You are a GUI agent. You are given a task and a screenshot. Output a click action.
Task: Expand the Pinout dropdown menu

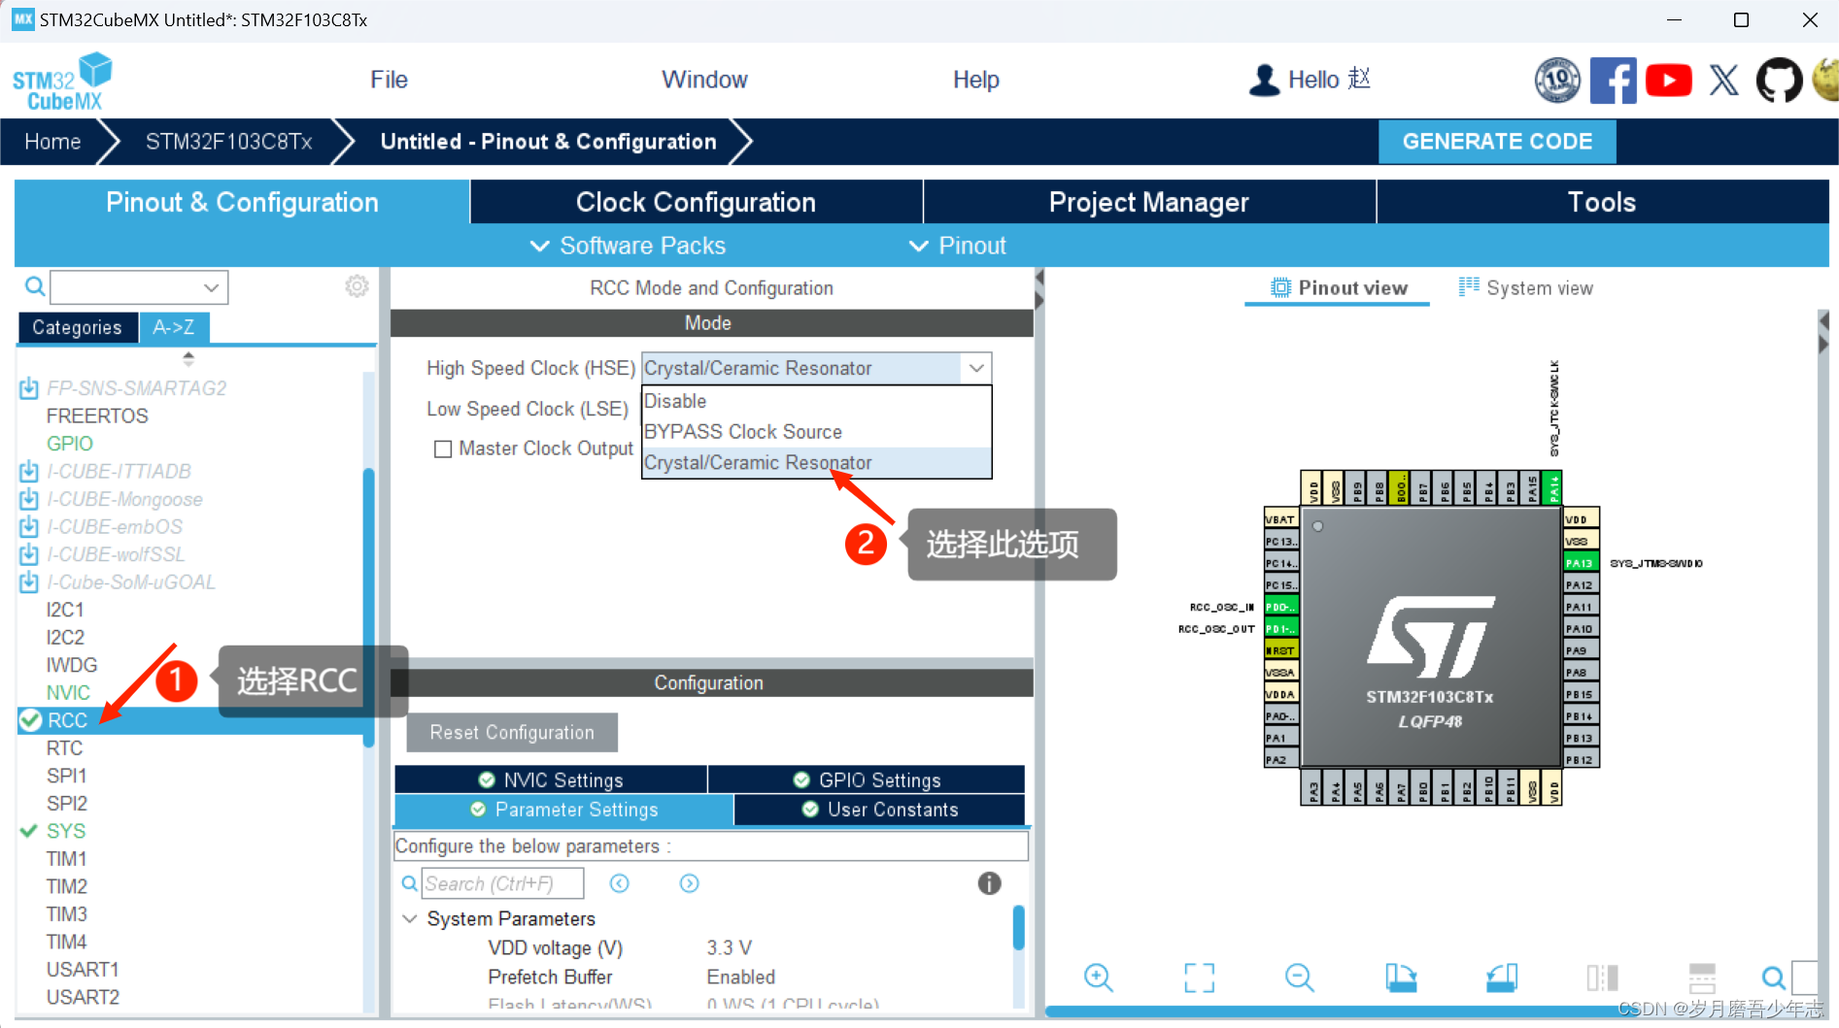coord(957,246)
